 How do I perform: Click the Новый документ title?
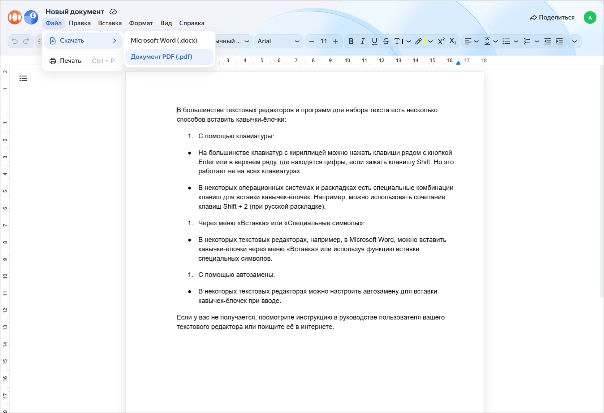point(75,12)
